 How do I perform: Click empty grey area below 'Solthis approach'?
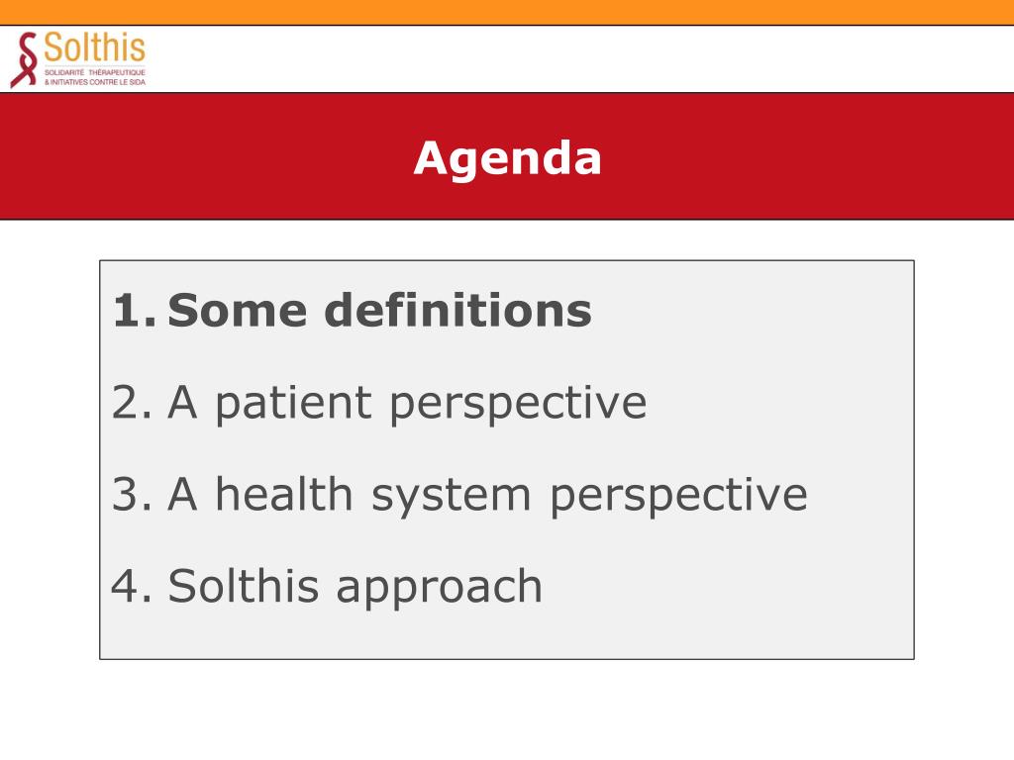[507, 634]
